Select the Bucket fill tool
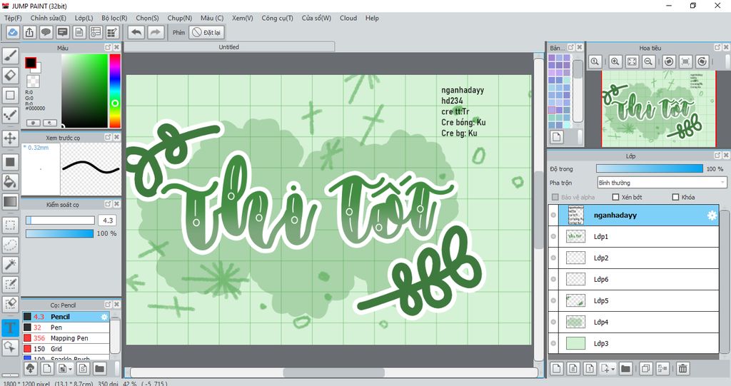The width and height of the screenshot is (731, 386). coord(10,181)
